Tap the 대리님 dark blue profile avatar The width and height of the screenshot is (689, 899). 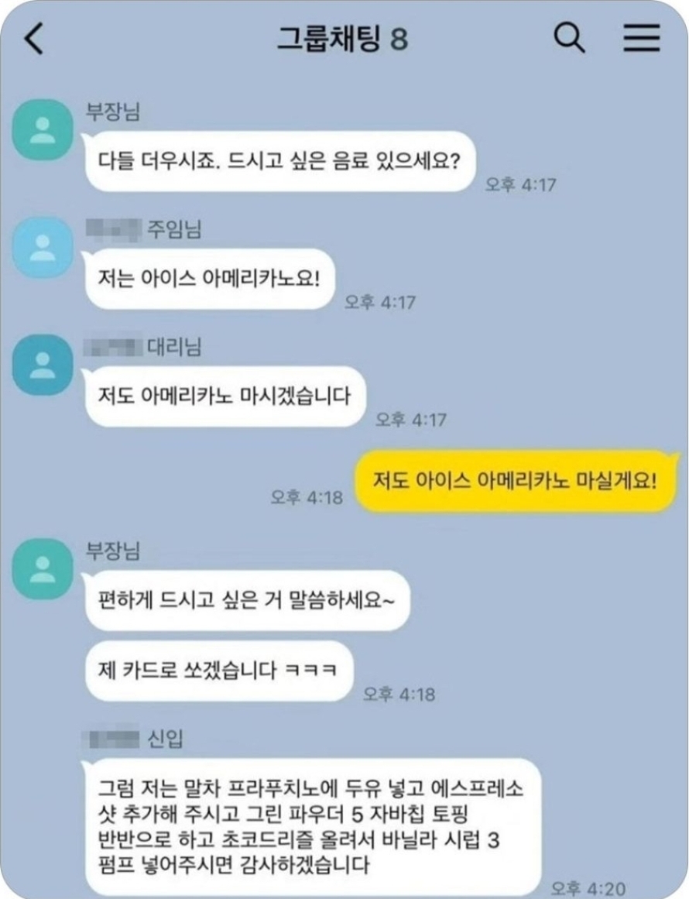(x=43, y=365)
